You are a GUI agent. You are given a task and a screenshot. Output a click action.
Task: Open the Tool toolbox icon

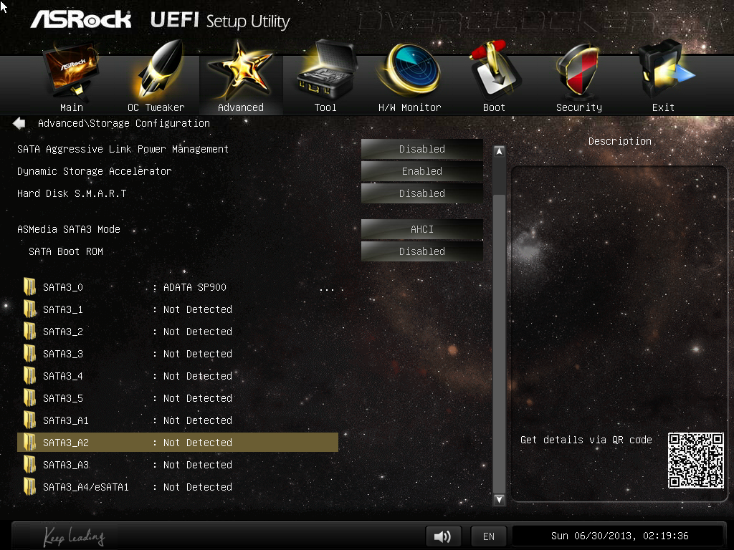[327, 69]
